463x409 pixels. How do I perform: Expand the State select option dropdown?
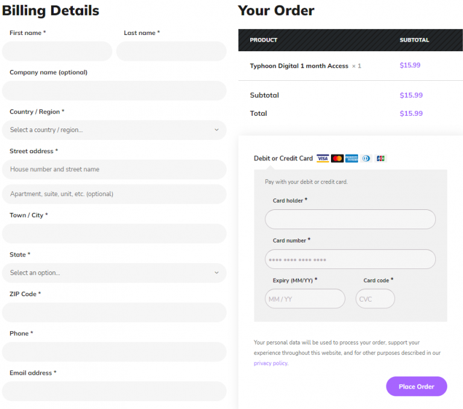(x=115, y=273)
